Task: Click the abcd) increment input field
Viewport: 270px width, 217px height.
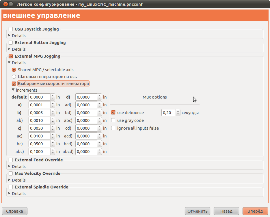Action: click(x=86, y=152)
